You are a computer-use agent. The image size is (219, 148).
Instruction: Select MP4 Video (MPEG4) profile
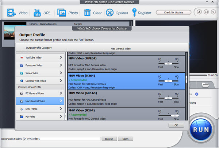pos(126,64)
